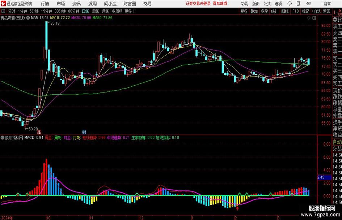This screenshot has width=342, height=220.
Task: Click the blue 2.45 value marker on indicator axis
Action: [324, 177]
